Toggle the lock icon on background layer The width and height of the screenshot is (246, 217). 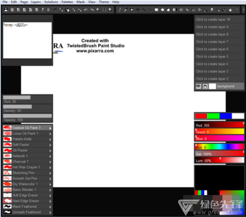point(205,86)
